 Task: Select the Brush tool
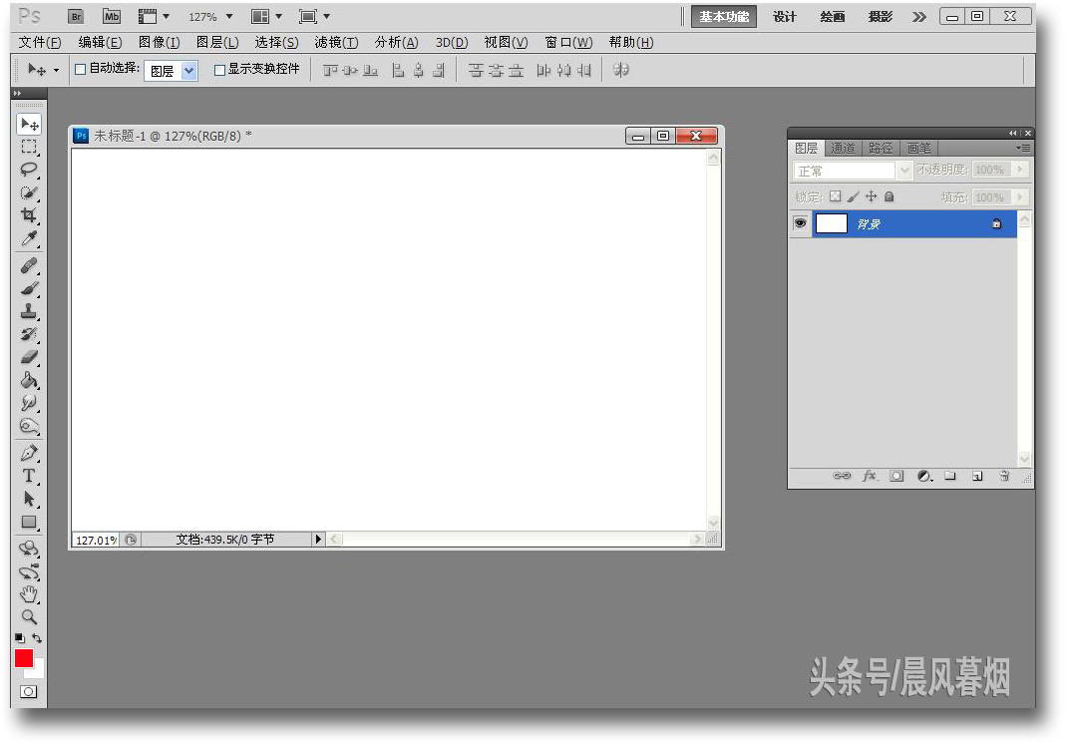[x=29, y=288]
